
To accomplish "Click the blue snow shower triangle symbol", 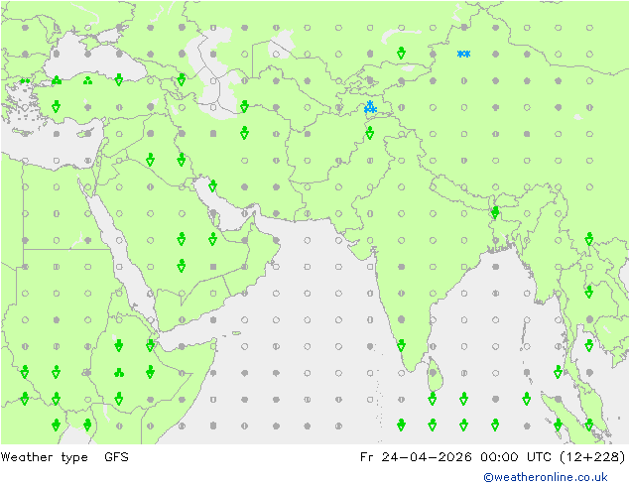I will point(370,107).
